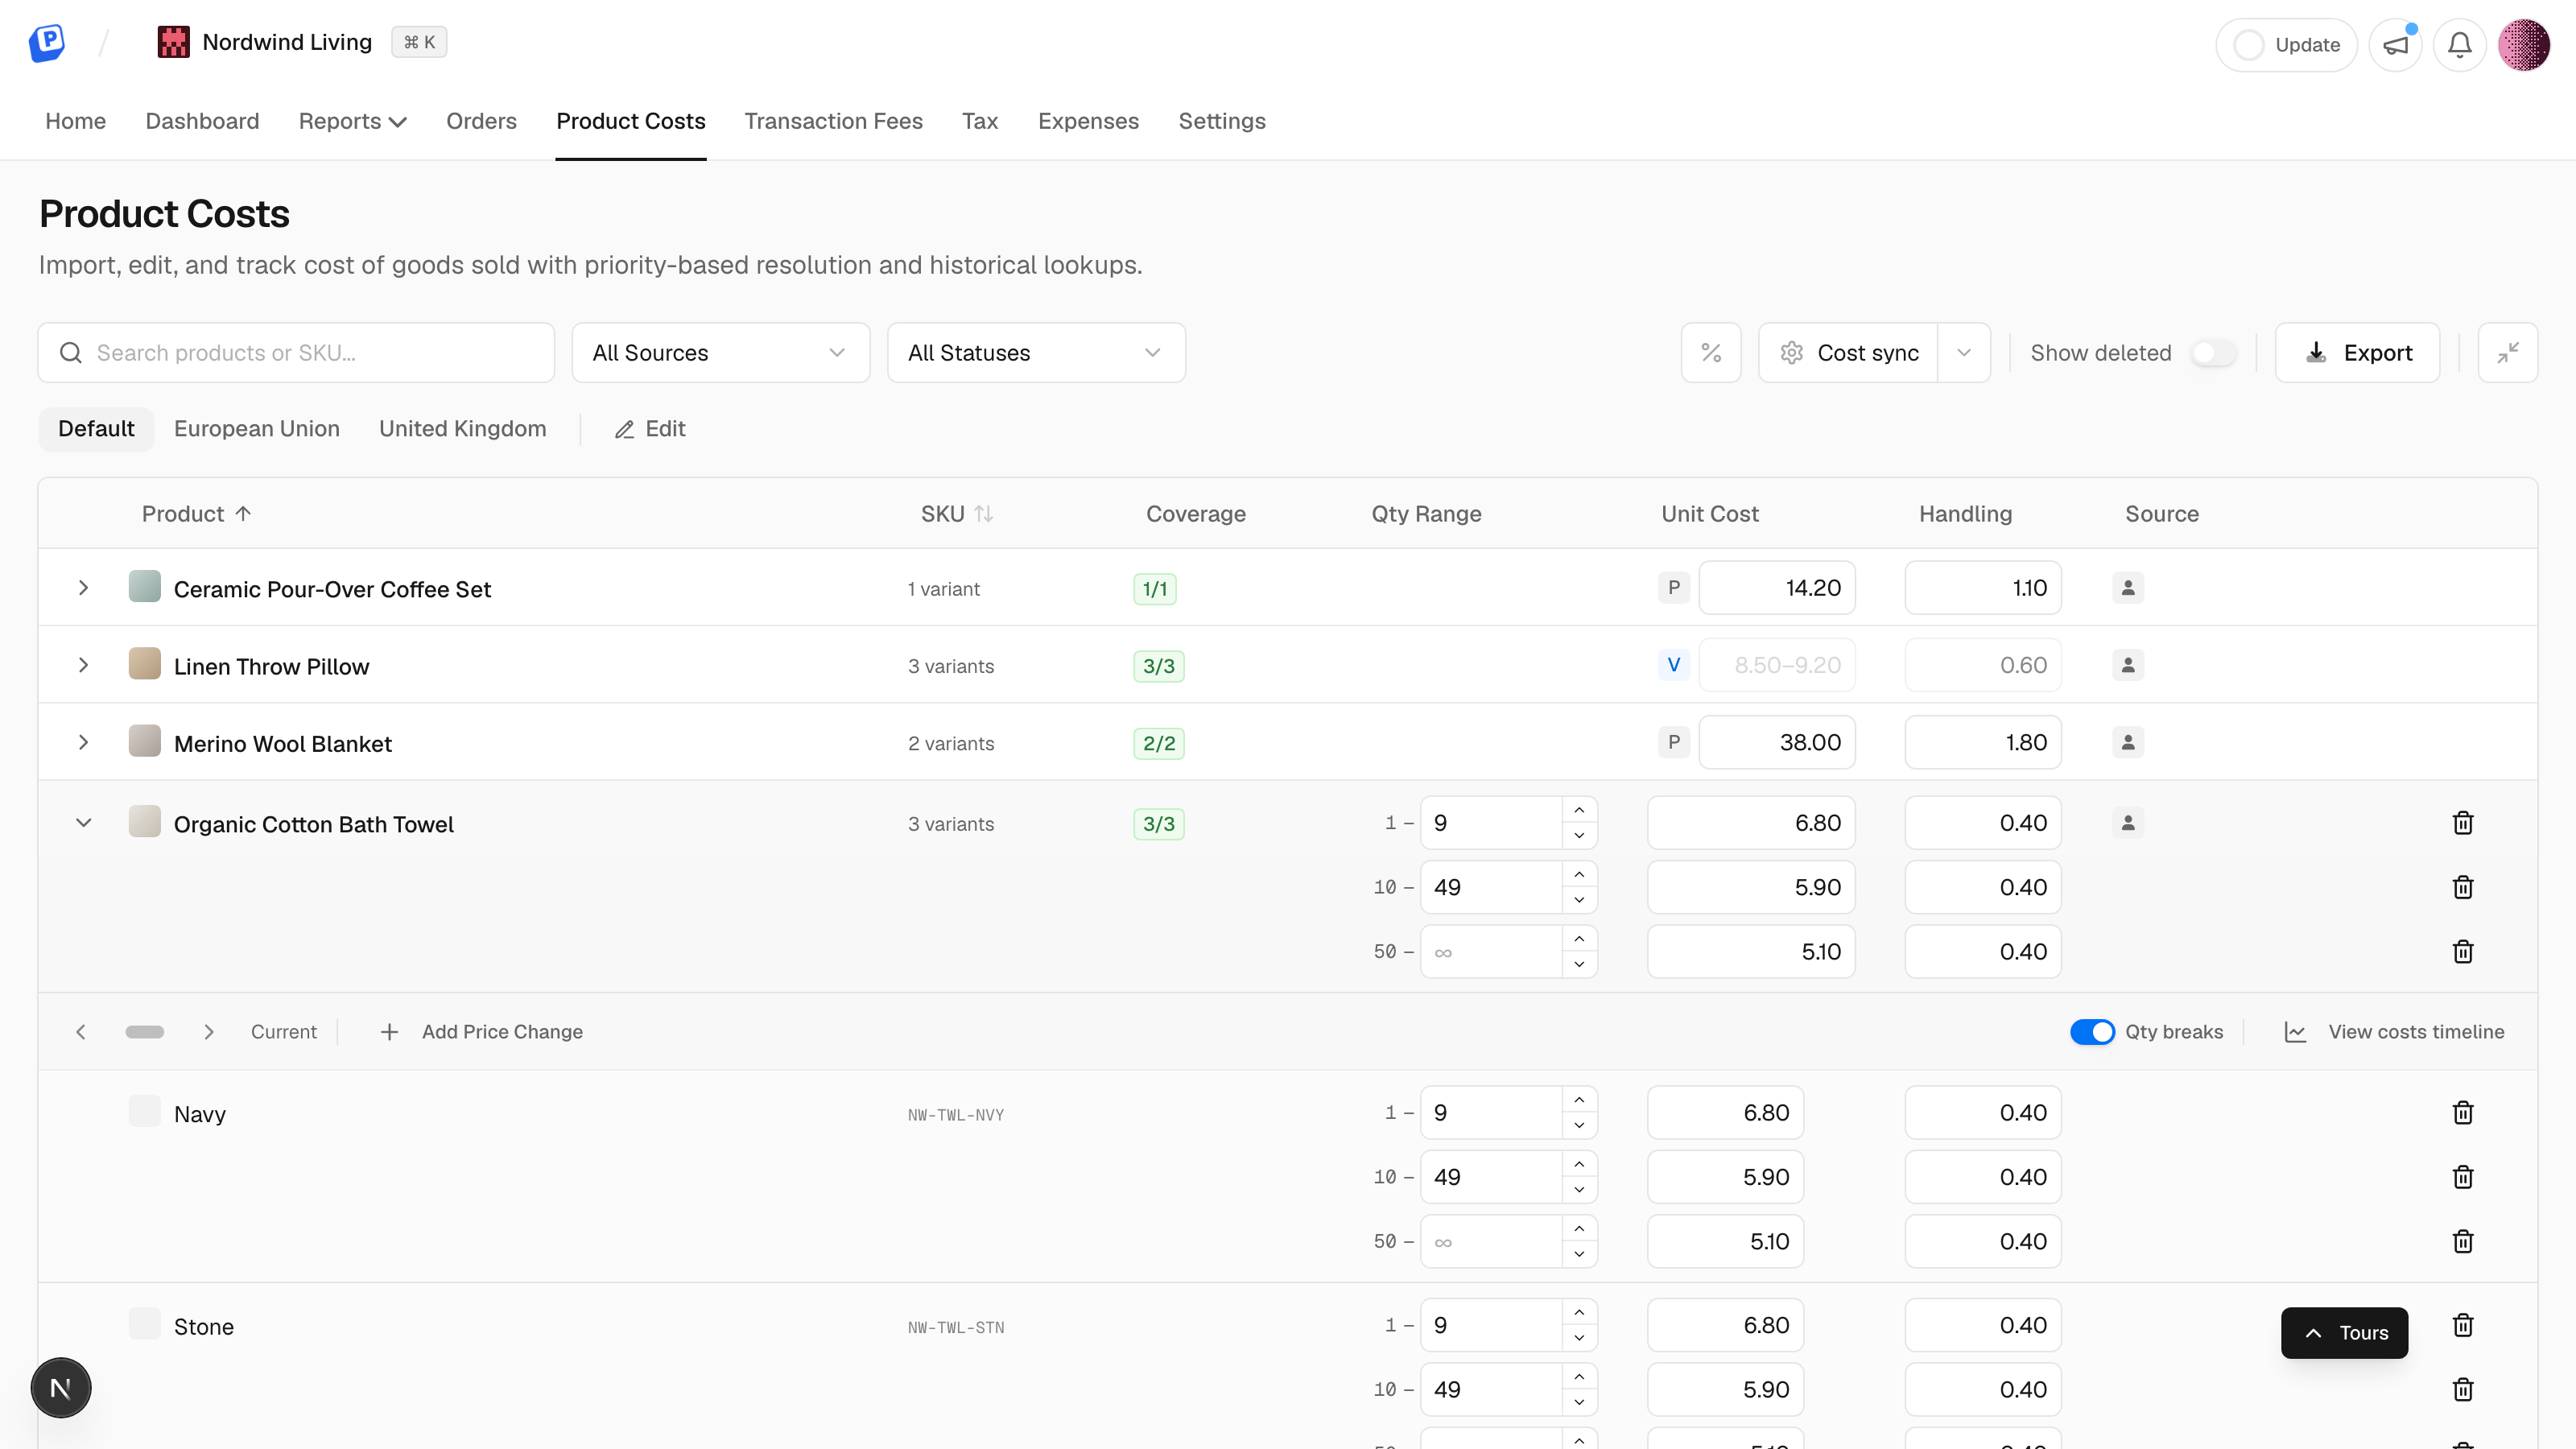
Task: Open the user avatar menu
Action: (x=2524, y=45)
